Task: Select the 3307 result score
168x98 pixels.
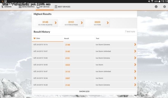Action: point(68,78)
